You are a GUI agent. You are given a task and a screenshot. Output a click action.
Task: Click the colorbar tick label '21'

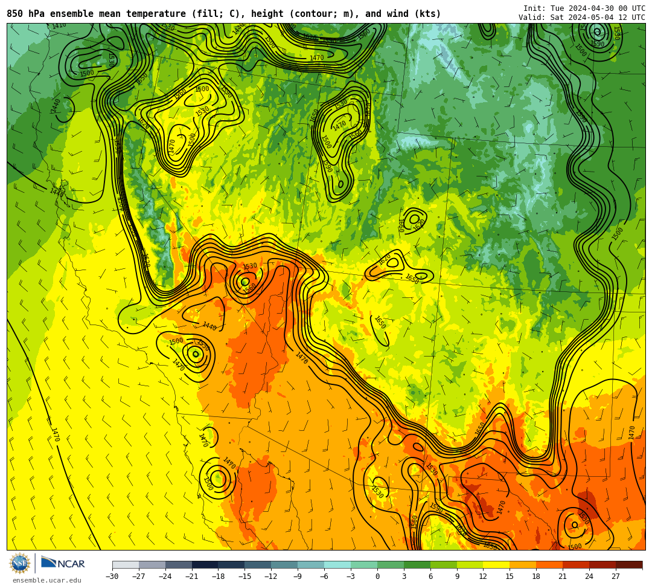563,577
